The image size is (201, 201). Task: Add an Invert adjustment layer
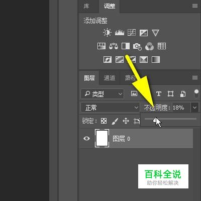point(108,59)
